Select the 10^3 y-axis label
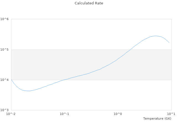 (4, 110)
